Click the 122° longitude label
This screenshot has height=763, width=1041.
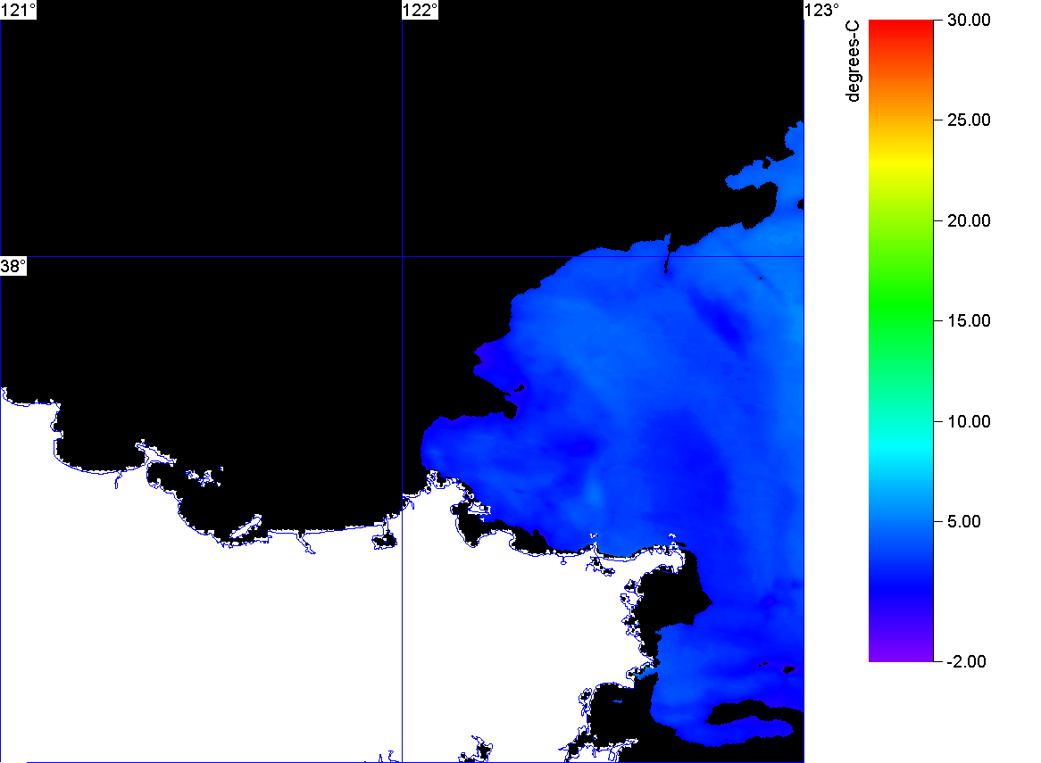click(x=421, y=10)
